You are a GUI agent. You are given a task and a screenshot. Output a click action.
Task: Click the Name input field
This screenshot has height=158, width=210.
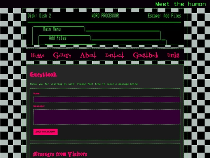tap(107, 100)
